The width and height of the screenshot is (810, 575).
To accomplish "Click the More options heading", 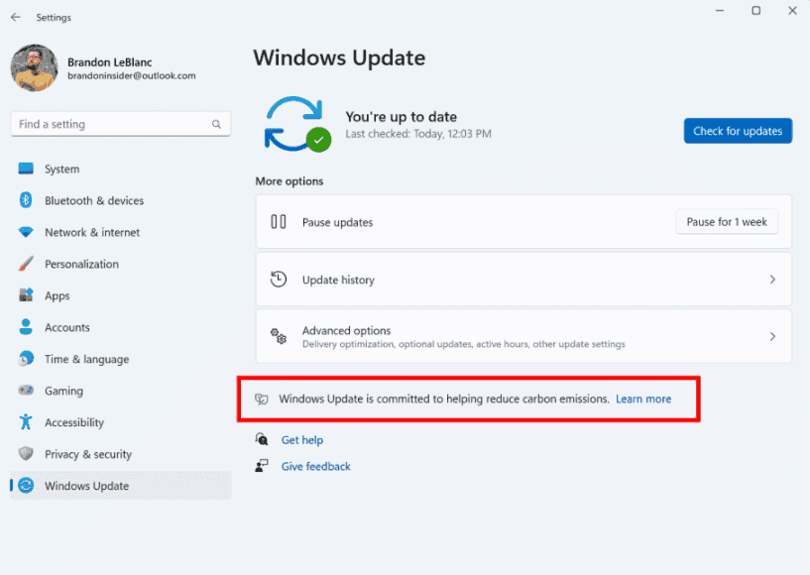I will (x=289, y=181).
